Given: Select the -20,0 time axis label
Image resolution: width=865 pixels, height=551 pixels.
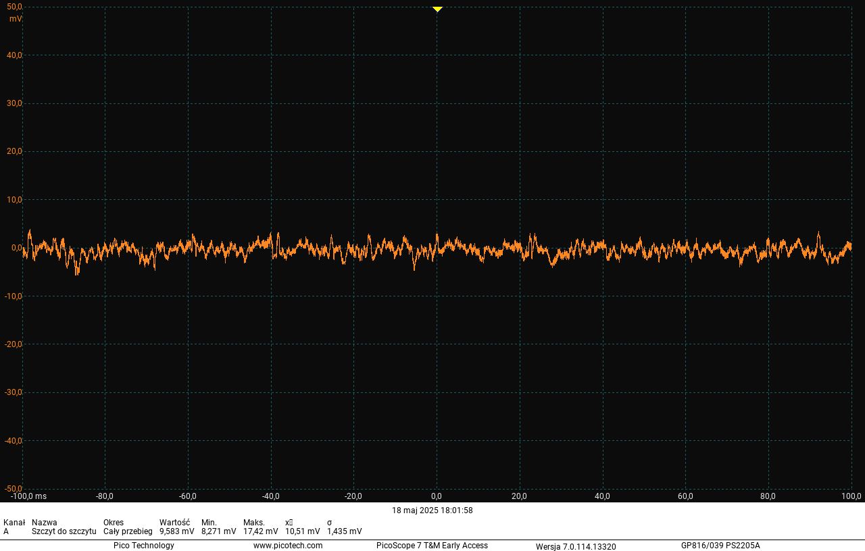Looking at the screenshot, I should point(353,496).
